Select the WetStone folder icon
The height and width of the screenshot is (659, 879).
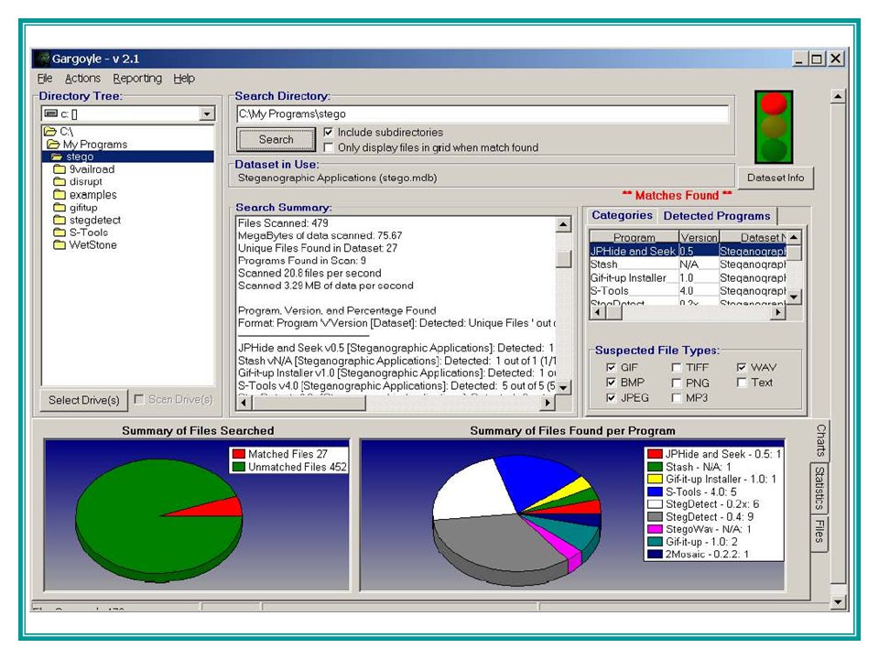pyautogui.click(x=60, y=245)
